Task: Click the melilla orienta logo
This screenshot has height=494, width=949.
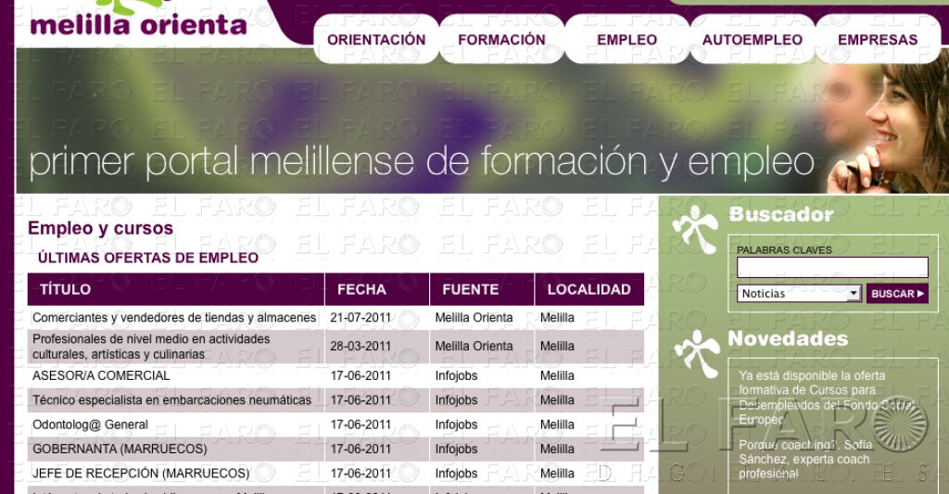Action: tap(139, 20)
